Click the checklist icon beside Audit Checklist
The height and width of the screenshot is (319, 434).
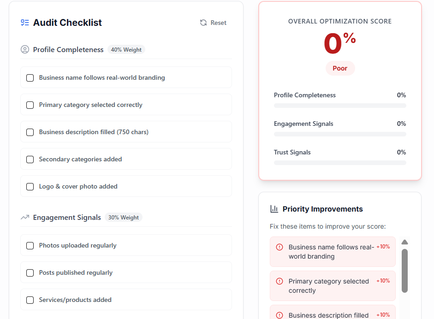[x=24, y=22]
